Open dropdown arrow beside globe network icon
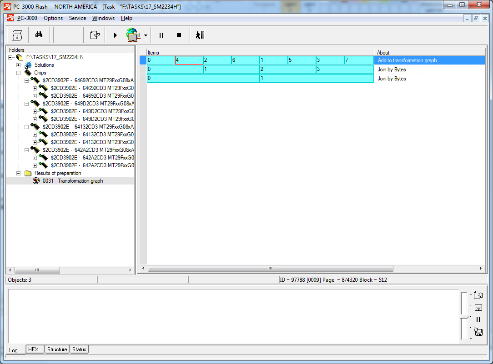 (x=146, y=35)
